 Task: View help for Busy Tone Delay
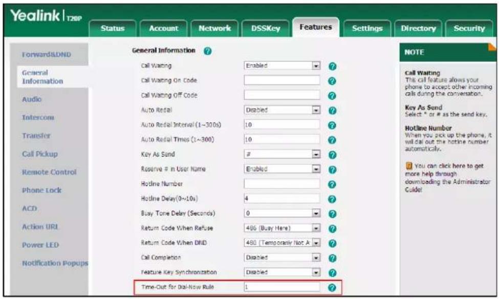332,214
